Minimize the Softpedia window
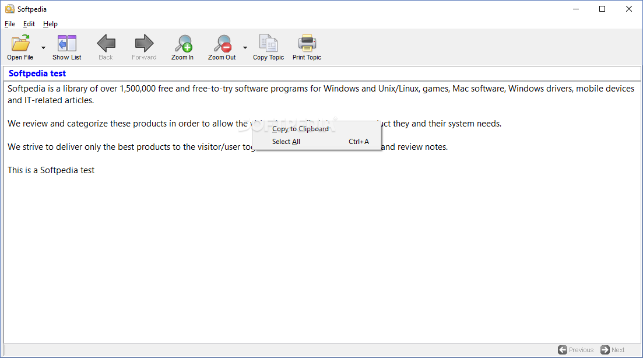 (x=576, y=9)
